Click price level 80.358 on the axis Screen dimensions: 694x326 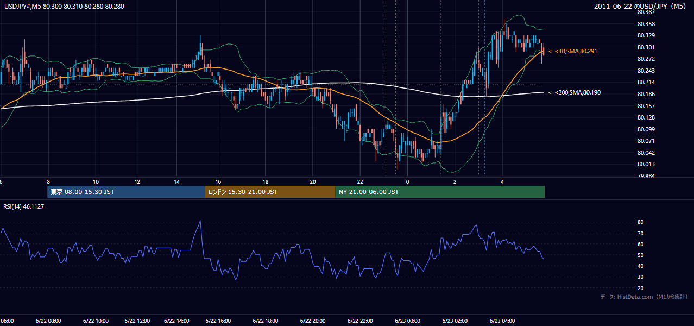(x=646, y=24)
